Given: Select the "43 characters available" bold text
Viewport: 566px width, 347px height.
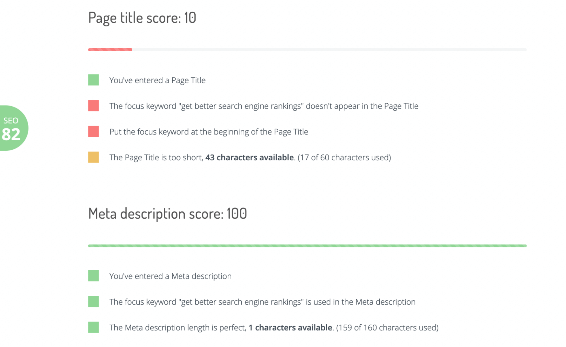Looking at the screenshot, I should 249,158.
